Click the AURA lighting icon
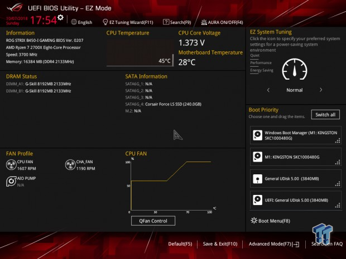This screenshot has width=346, height=259. coord(204,22)
